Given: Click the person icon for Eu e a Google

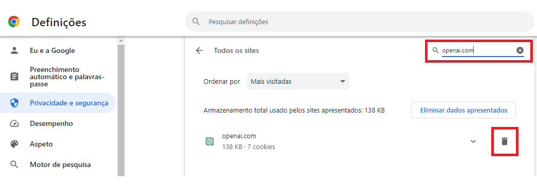Looking at the screenshot, I should tap(14, 51).
